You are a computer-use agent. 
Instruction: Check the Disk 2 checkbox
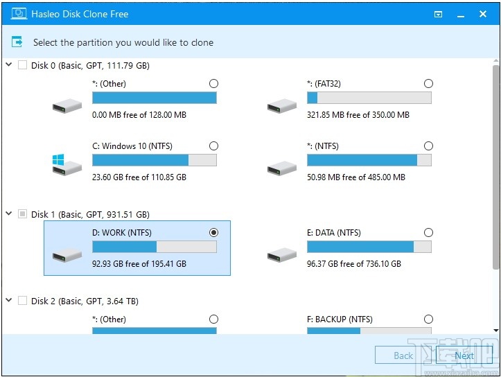(x=22, y=301)
